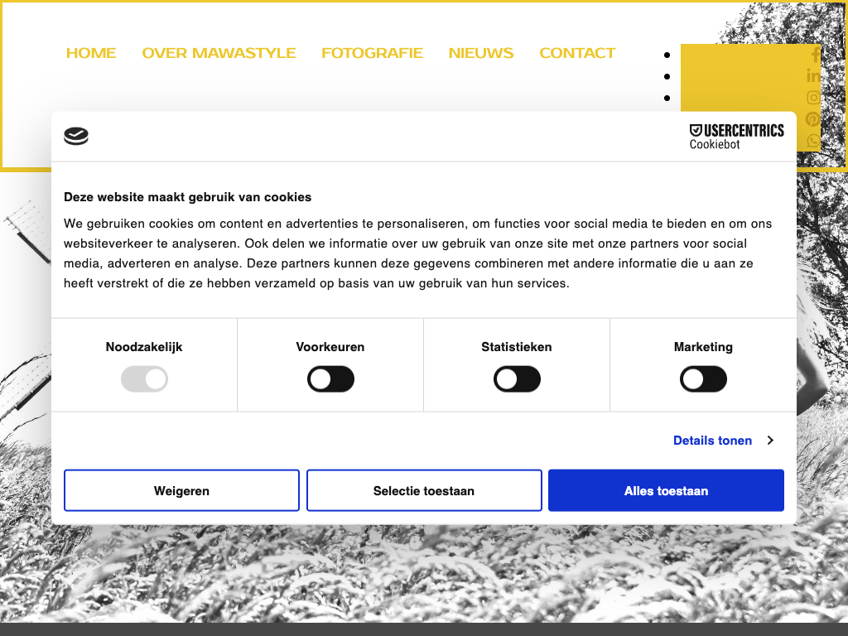Open the Usercentrics Cookiebot logo link

click(736, 137)
